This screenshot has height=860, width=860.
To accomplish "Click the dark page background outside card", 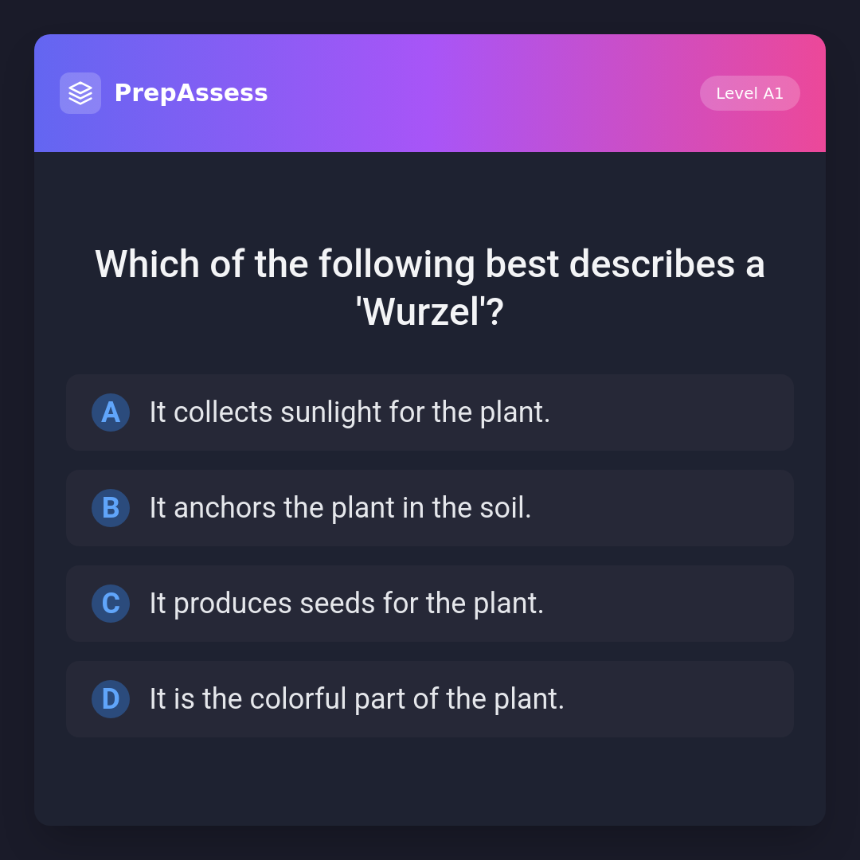I will (16, 430).
